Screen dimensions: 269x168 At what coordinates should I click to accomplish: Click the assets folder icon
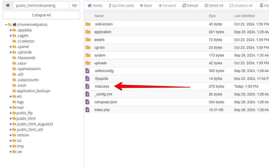[88, 40]
